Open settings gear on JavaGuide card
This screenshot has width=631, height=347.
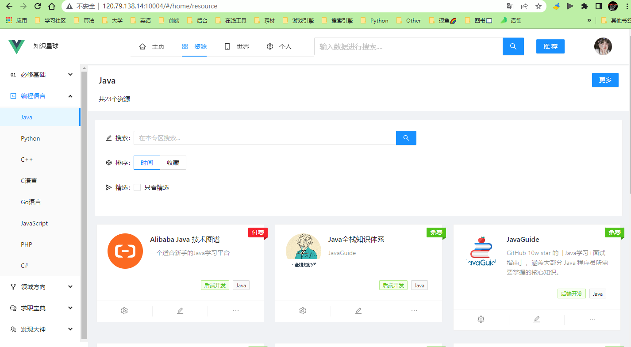tap(481, 319)
